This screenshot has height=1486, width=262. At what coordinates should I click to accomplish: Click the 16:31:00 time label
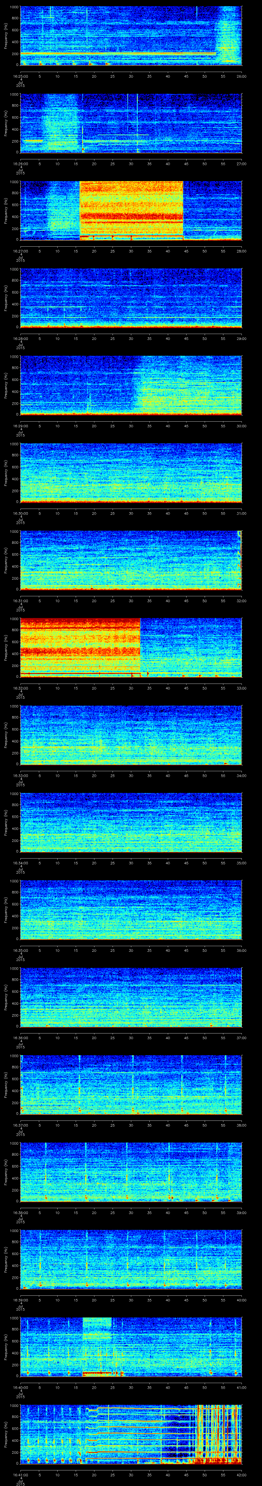pyautogui.click(x=20, y=601)
